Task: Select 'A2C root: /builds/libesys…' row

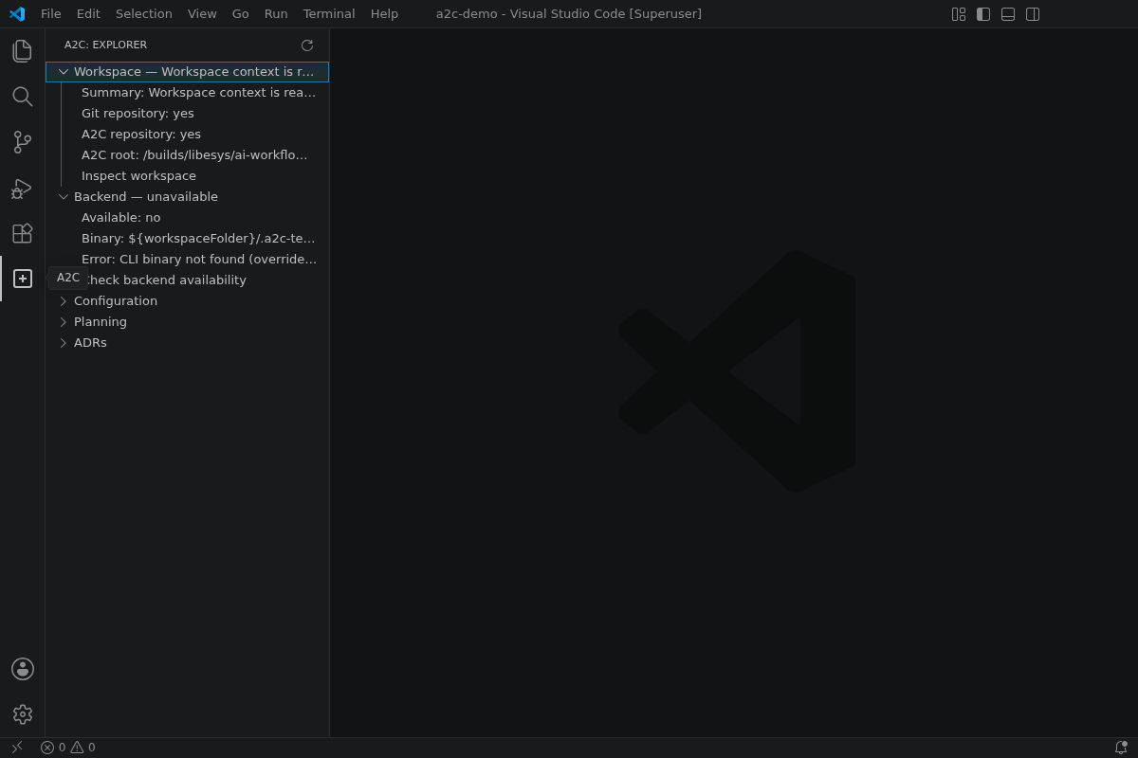Action: 187,155
